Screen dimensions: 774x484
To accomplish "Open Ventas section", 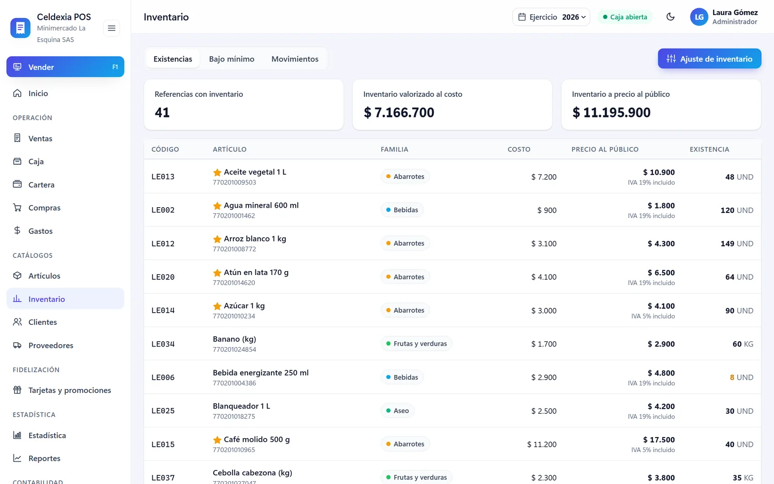I will tap(65, 138).
